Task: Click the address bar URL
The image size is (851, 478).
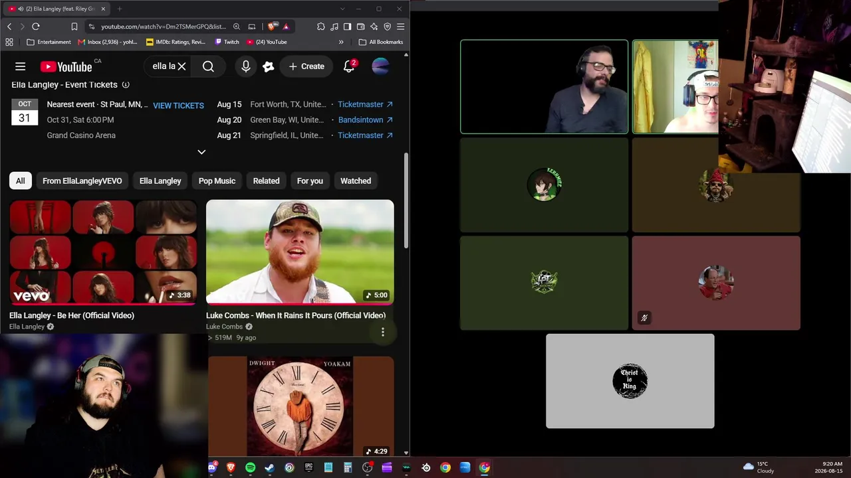Action: [x=164, y=27]
